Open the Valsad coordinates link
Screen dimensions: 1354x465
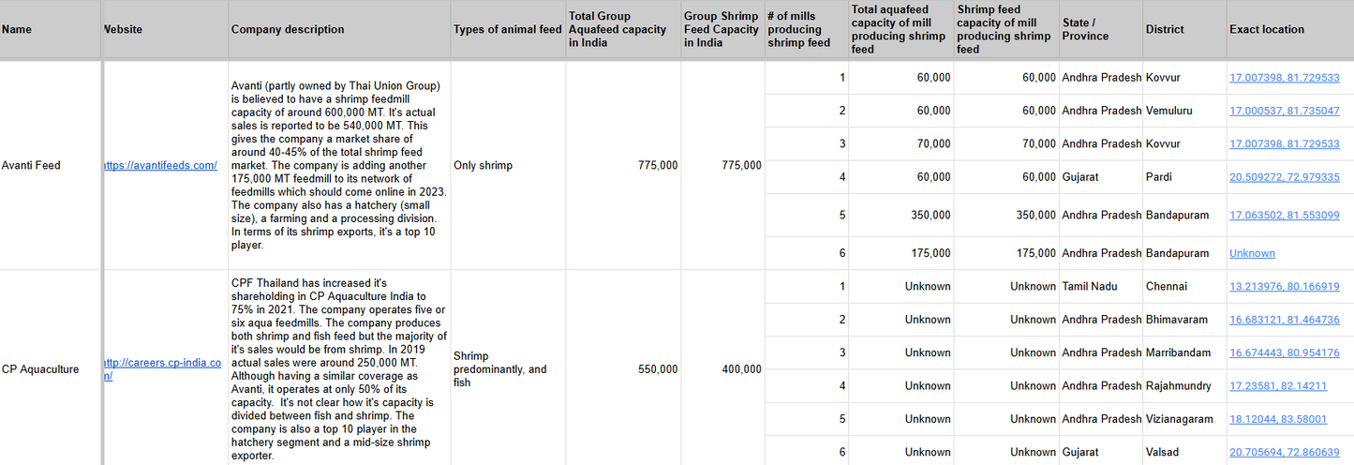pos(1284,452)
